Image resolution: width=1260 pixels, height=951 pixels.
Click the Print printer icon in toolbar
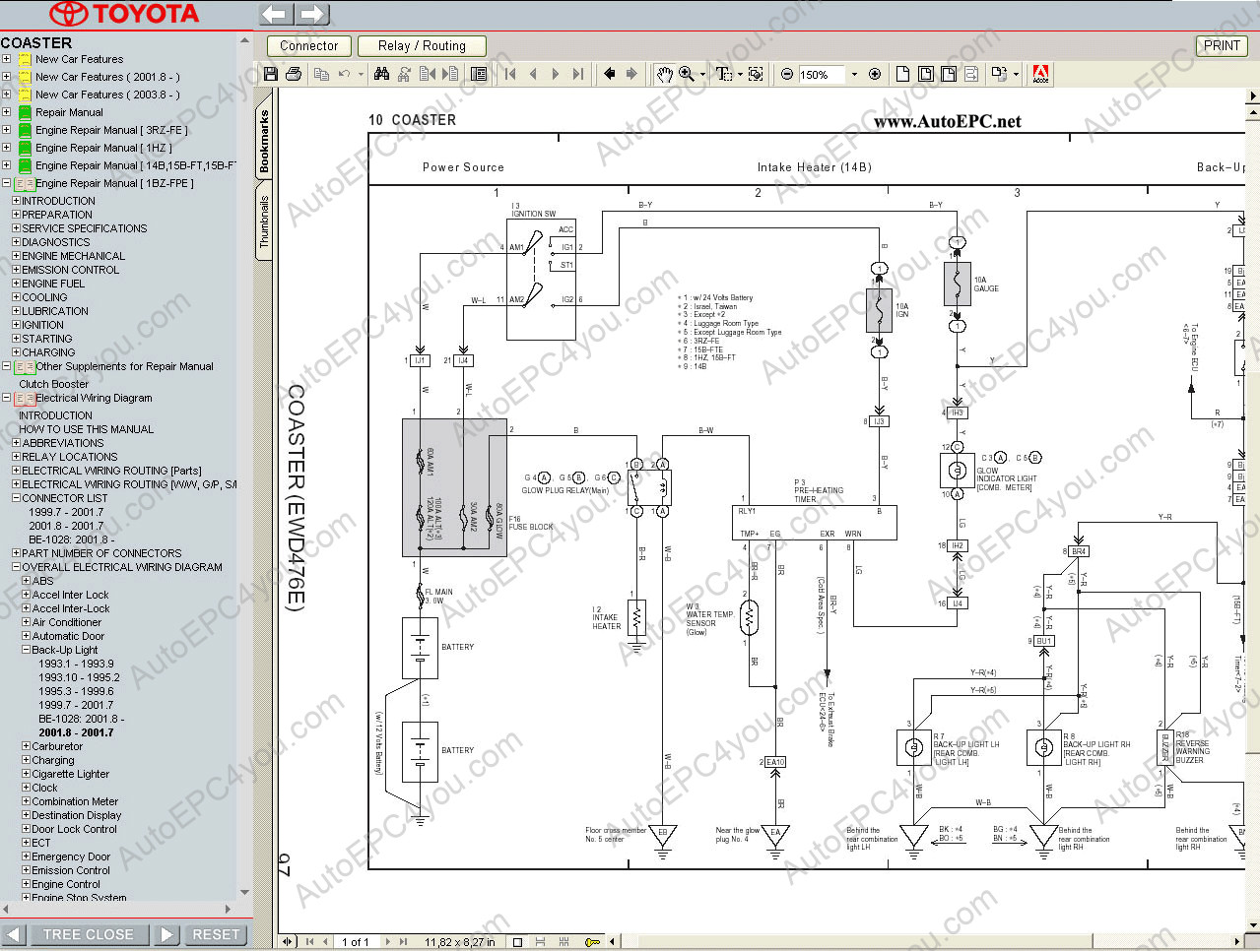pos(294,74)
